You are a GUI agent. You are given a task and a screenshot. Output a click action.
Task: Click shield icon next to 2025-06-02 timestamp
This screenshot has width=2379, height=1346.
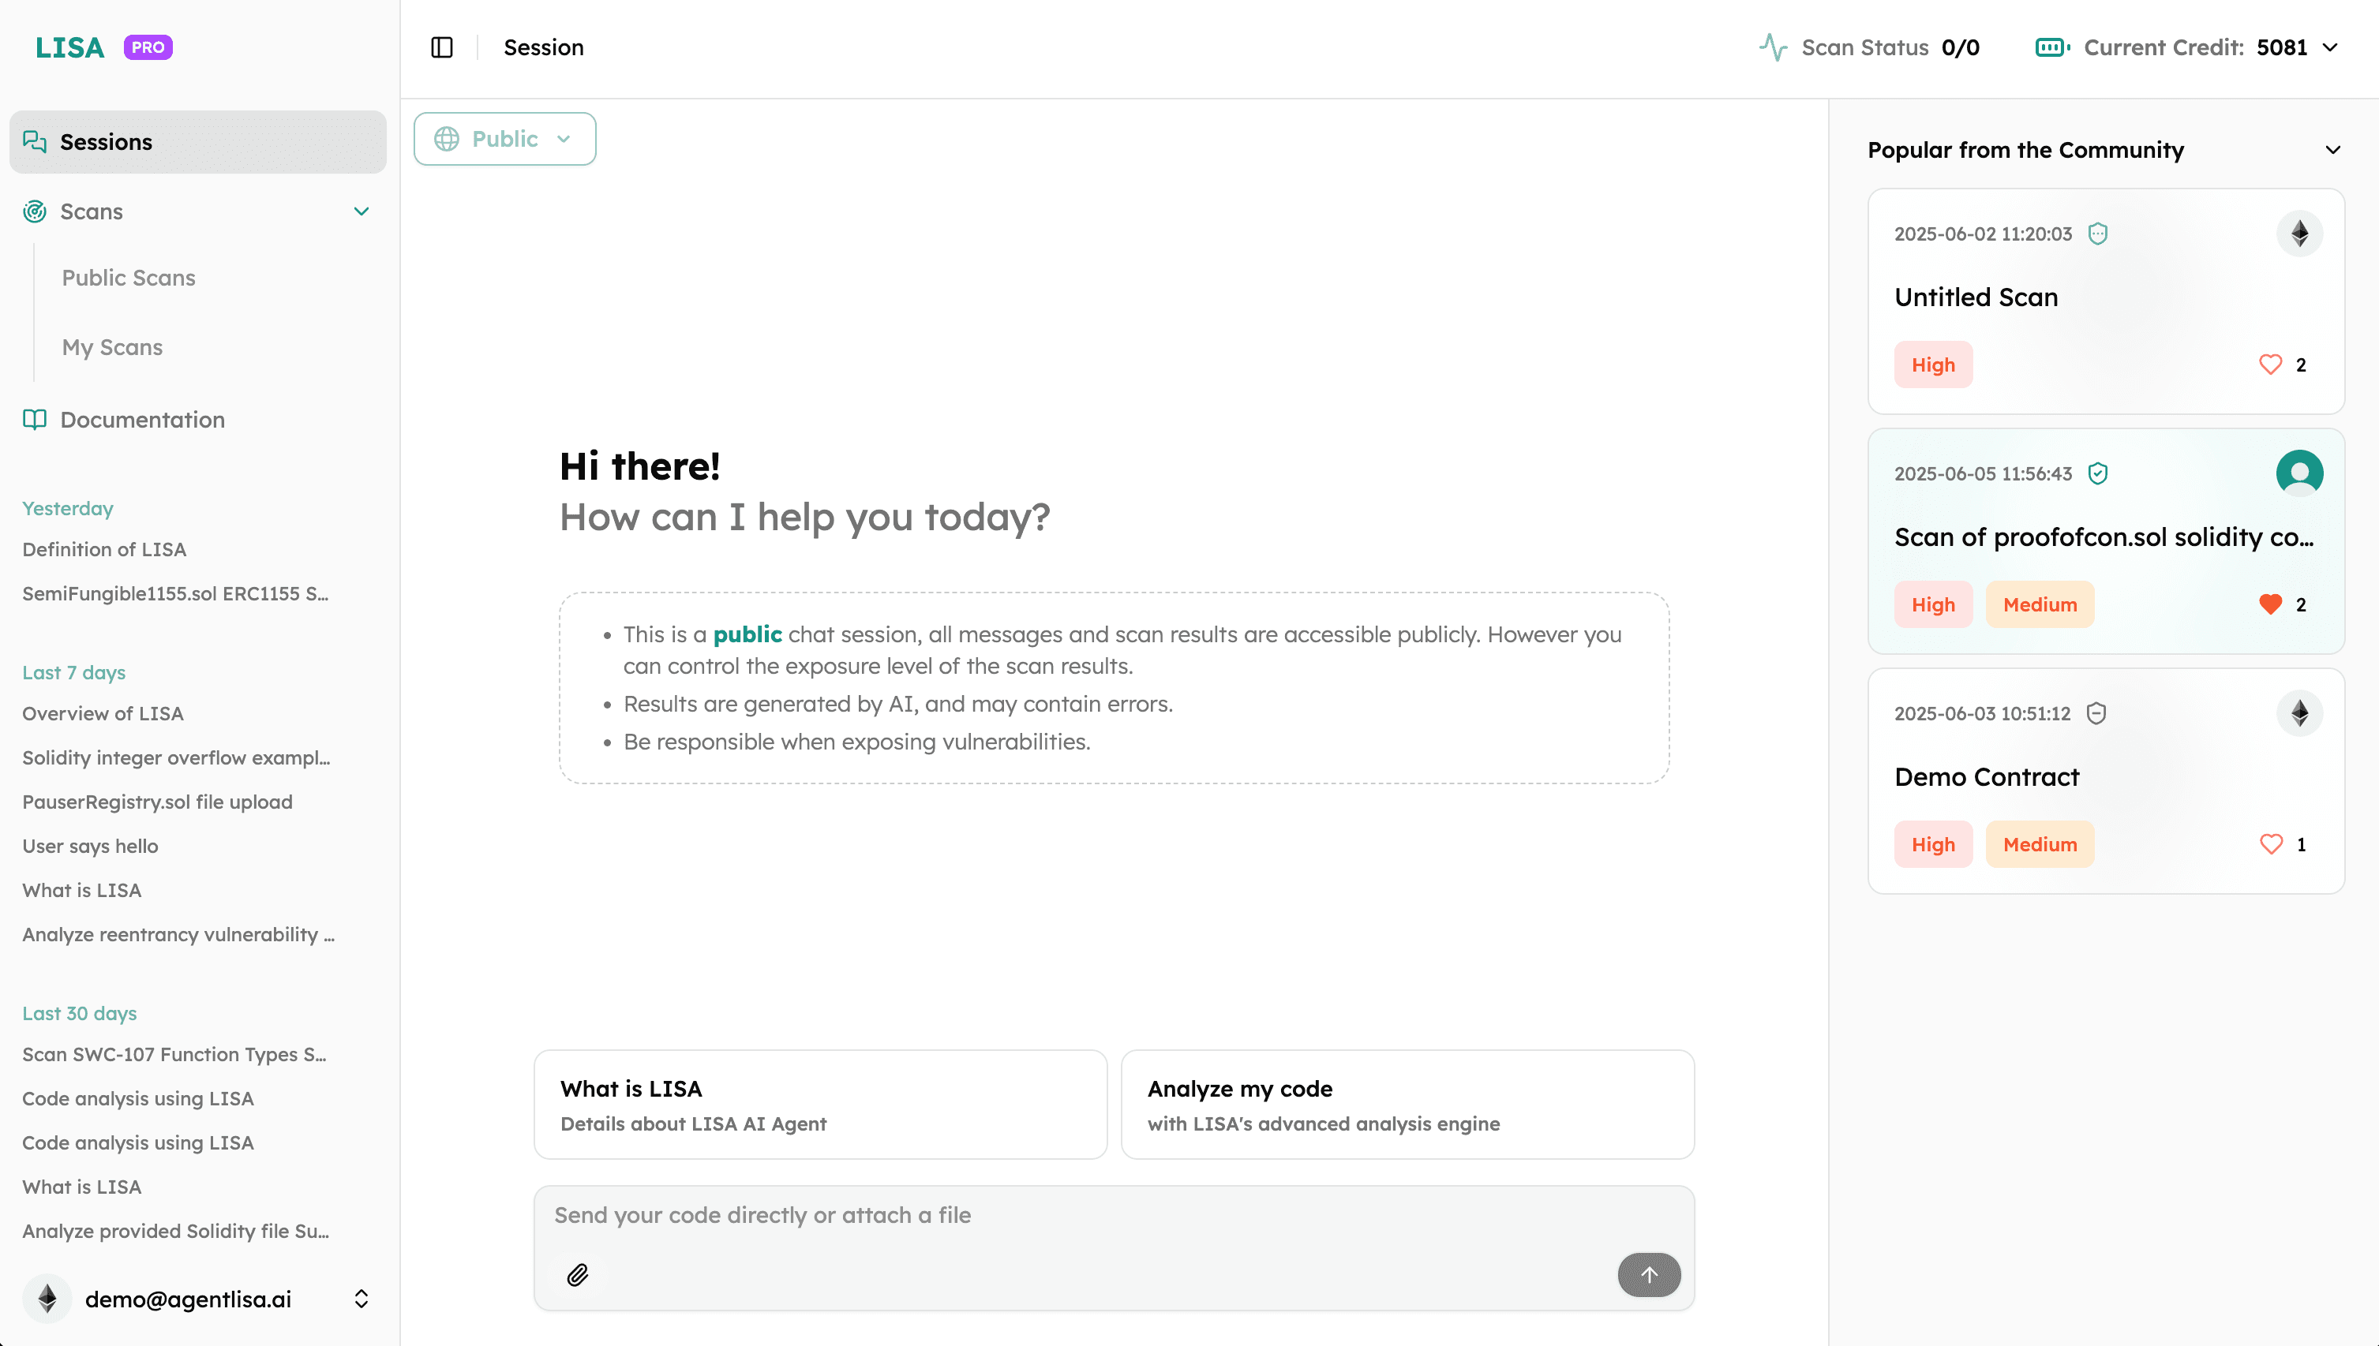(x=2098, y=234)
